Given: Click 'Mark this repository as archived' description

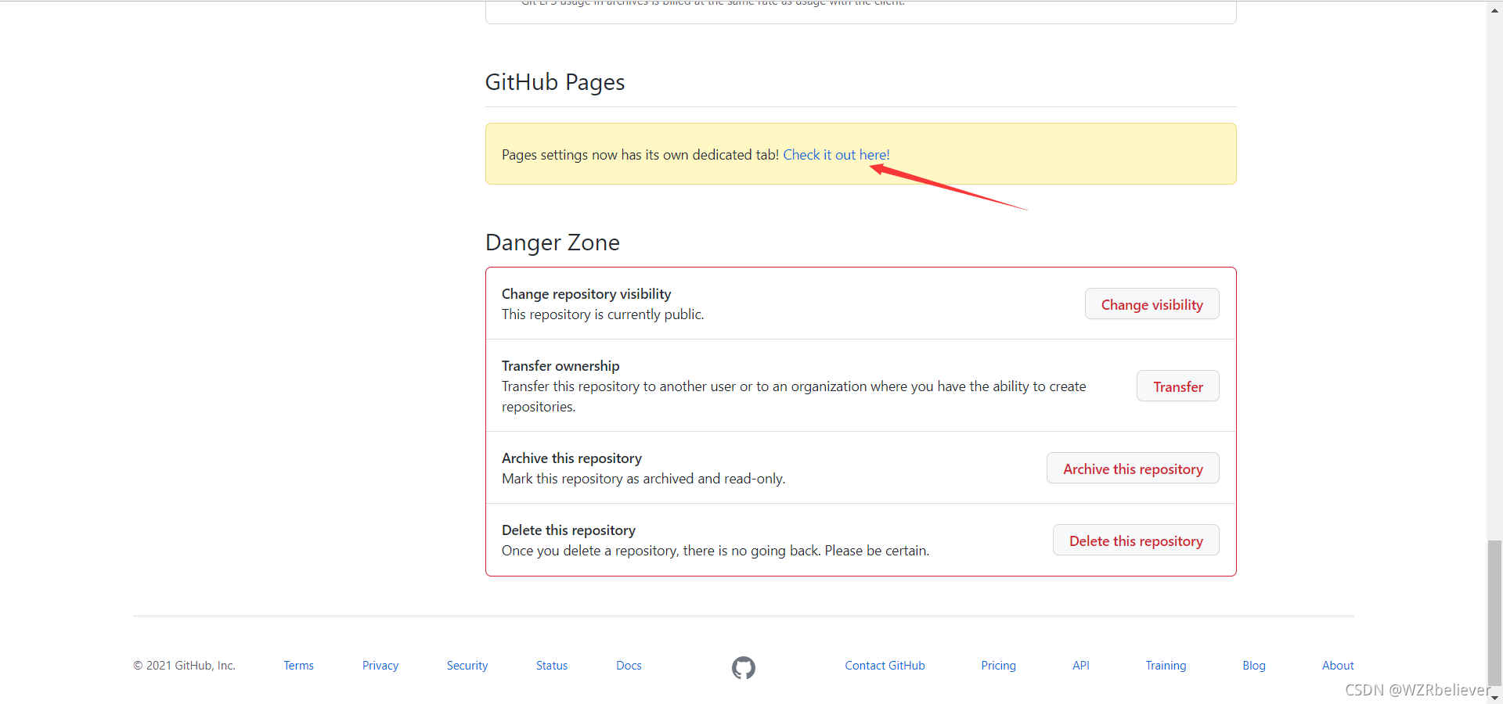Looking at the screenshot, I should coord(643,479).
